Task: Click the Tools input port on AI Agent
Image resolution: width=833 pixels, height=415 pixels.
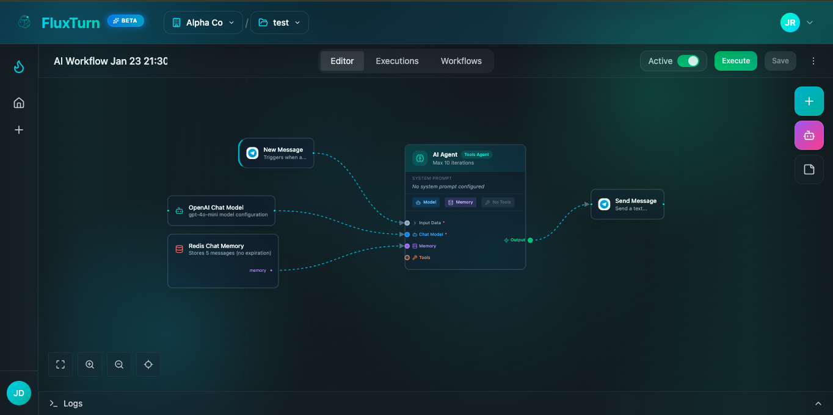Action: [x=407, y=258]
